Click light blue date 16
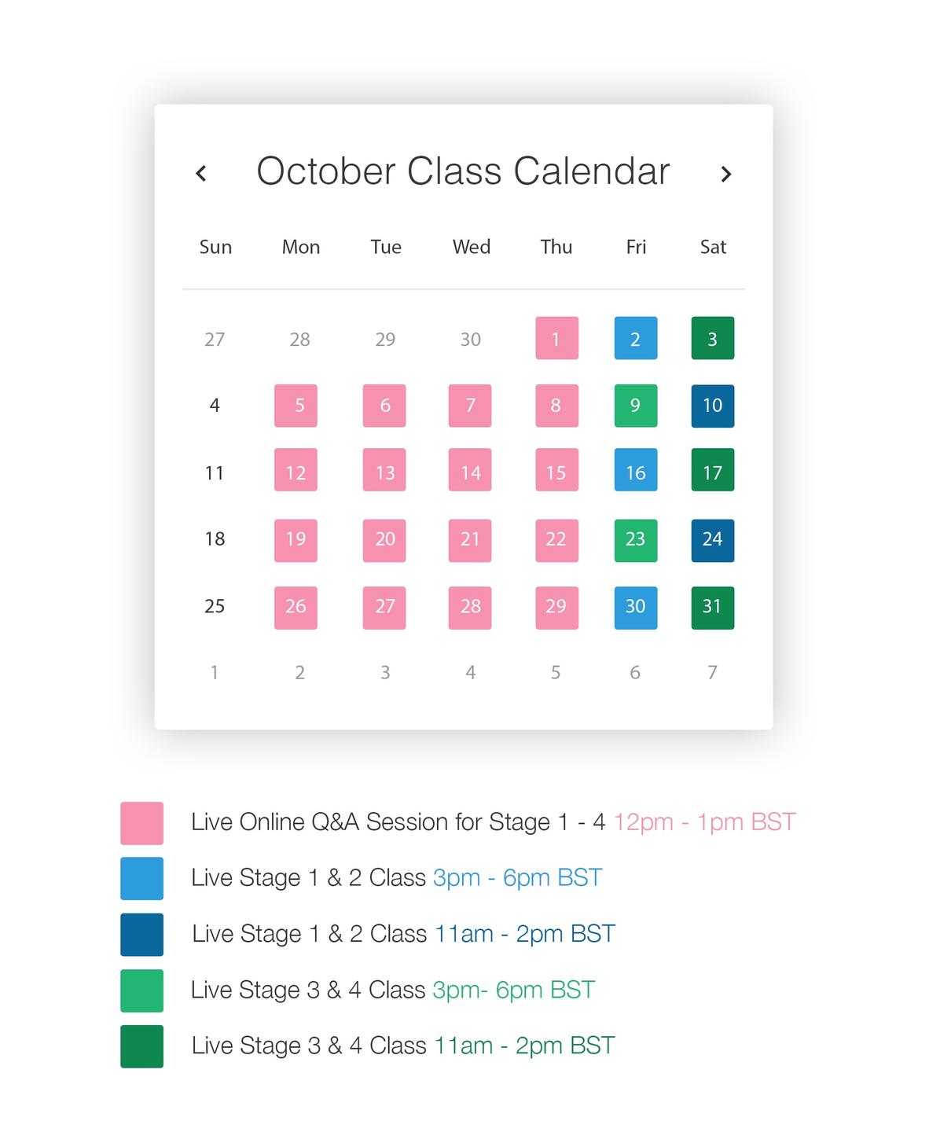Image resolution: width=929 pixels, height=1132 pixels. 635,470
